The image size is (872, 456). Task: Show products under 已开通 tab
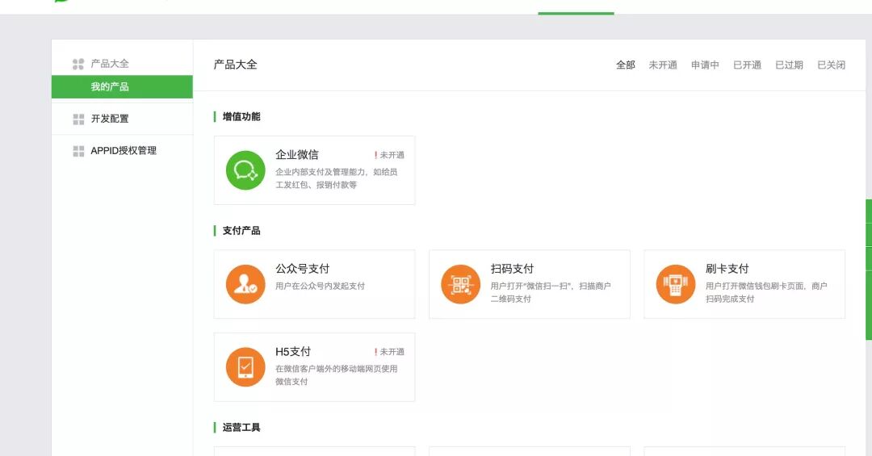[x=747, y=65]
